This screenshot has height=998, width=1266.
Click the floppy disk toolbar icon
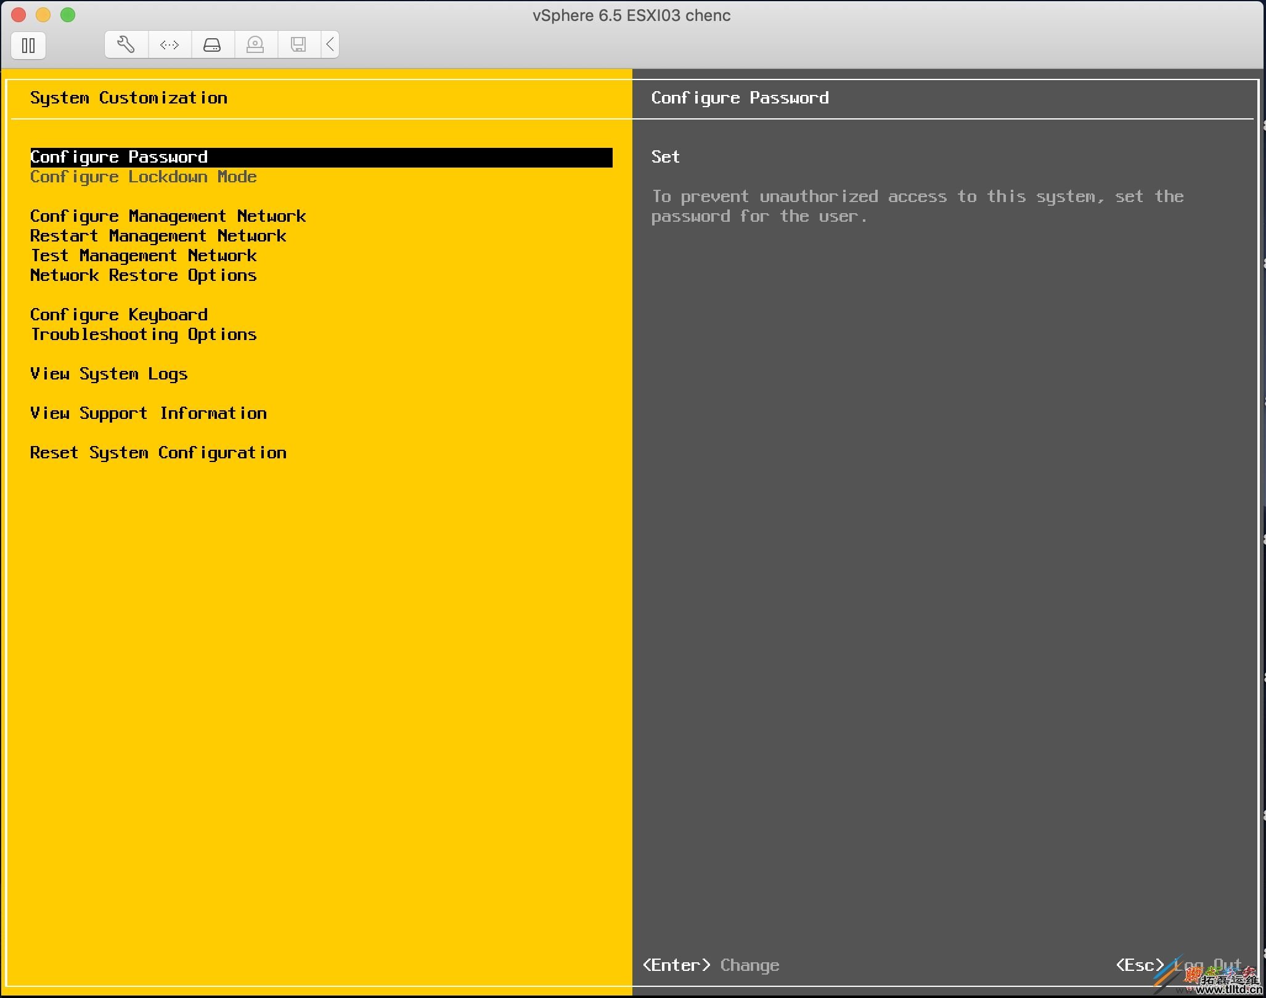click(298, 44)
